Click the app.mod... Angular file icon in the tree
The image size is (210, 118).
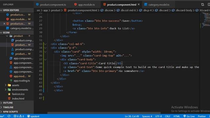click(11, 76)
